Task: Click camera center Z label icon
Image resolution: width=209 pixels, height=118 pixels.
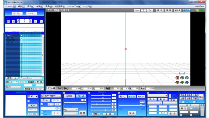Action: 94,88
